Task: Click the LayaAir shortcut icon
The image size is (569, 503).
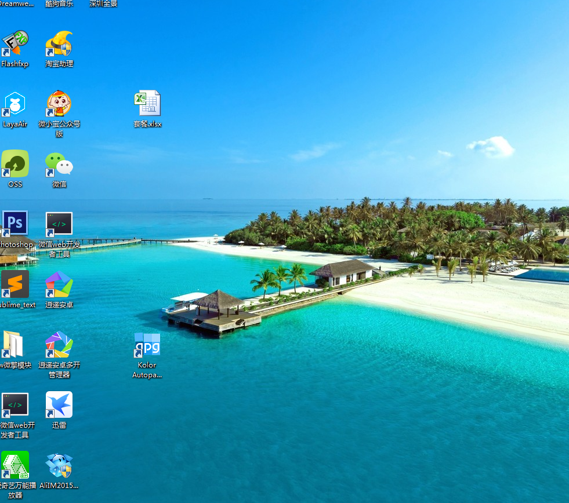Action: (x=15, y=104)
